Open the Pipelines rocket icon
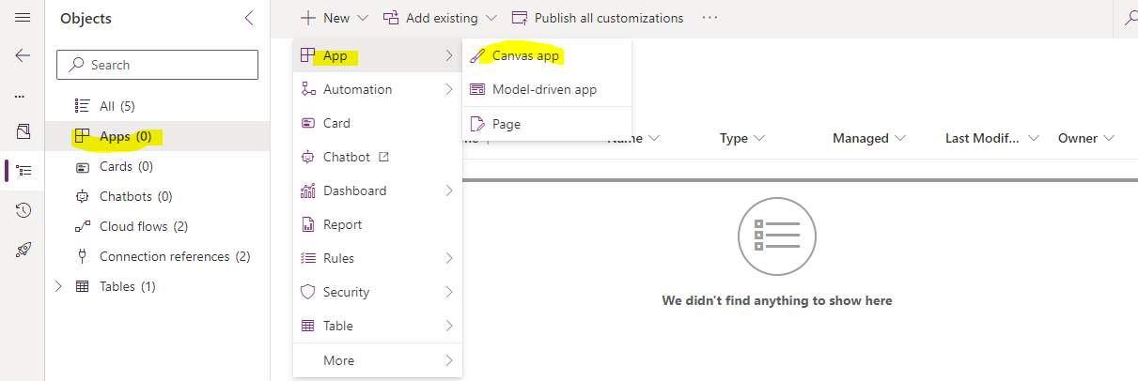This screenshot has width=1138, height=381. (23, 250)
